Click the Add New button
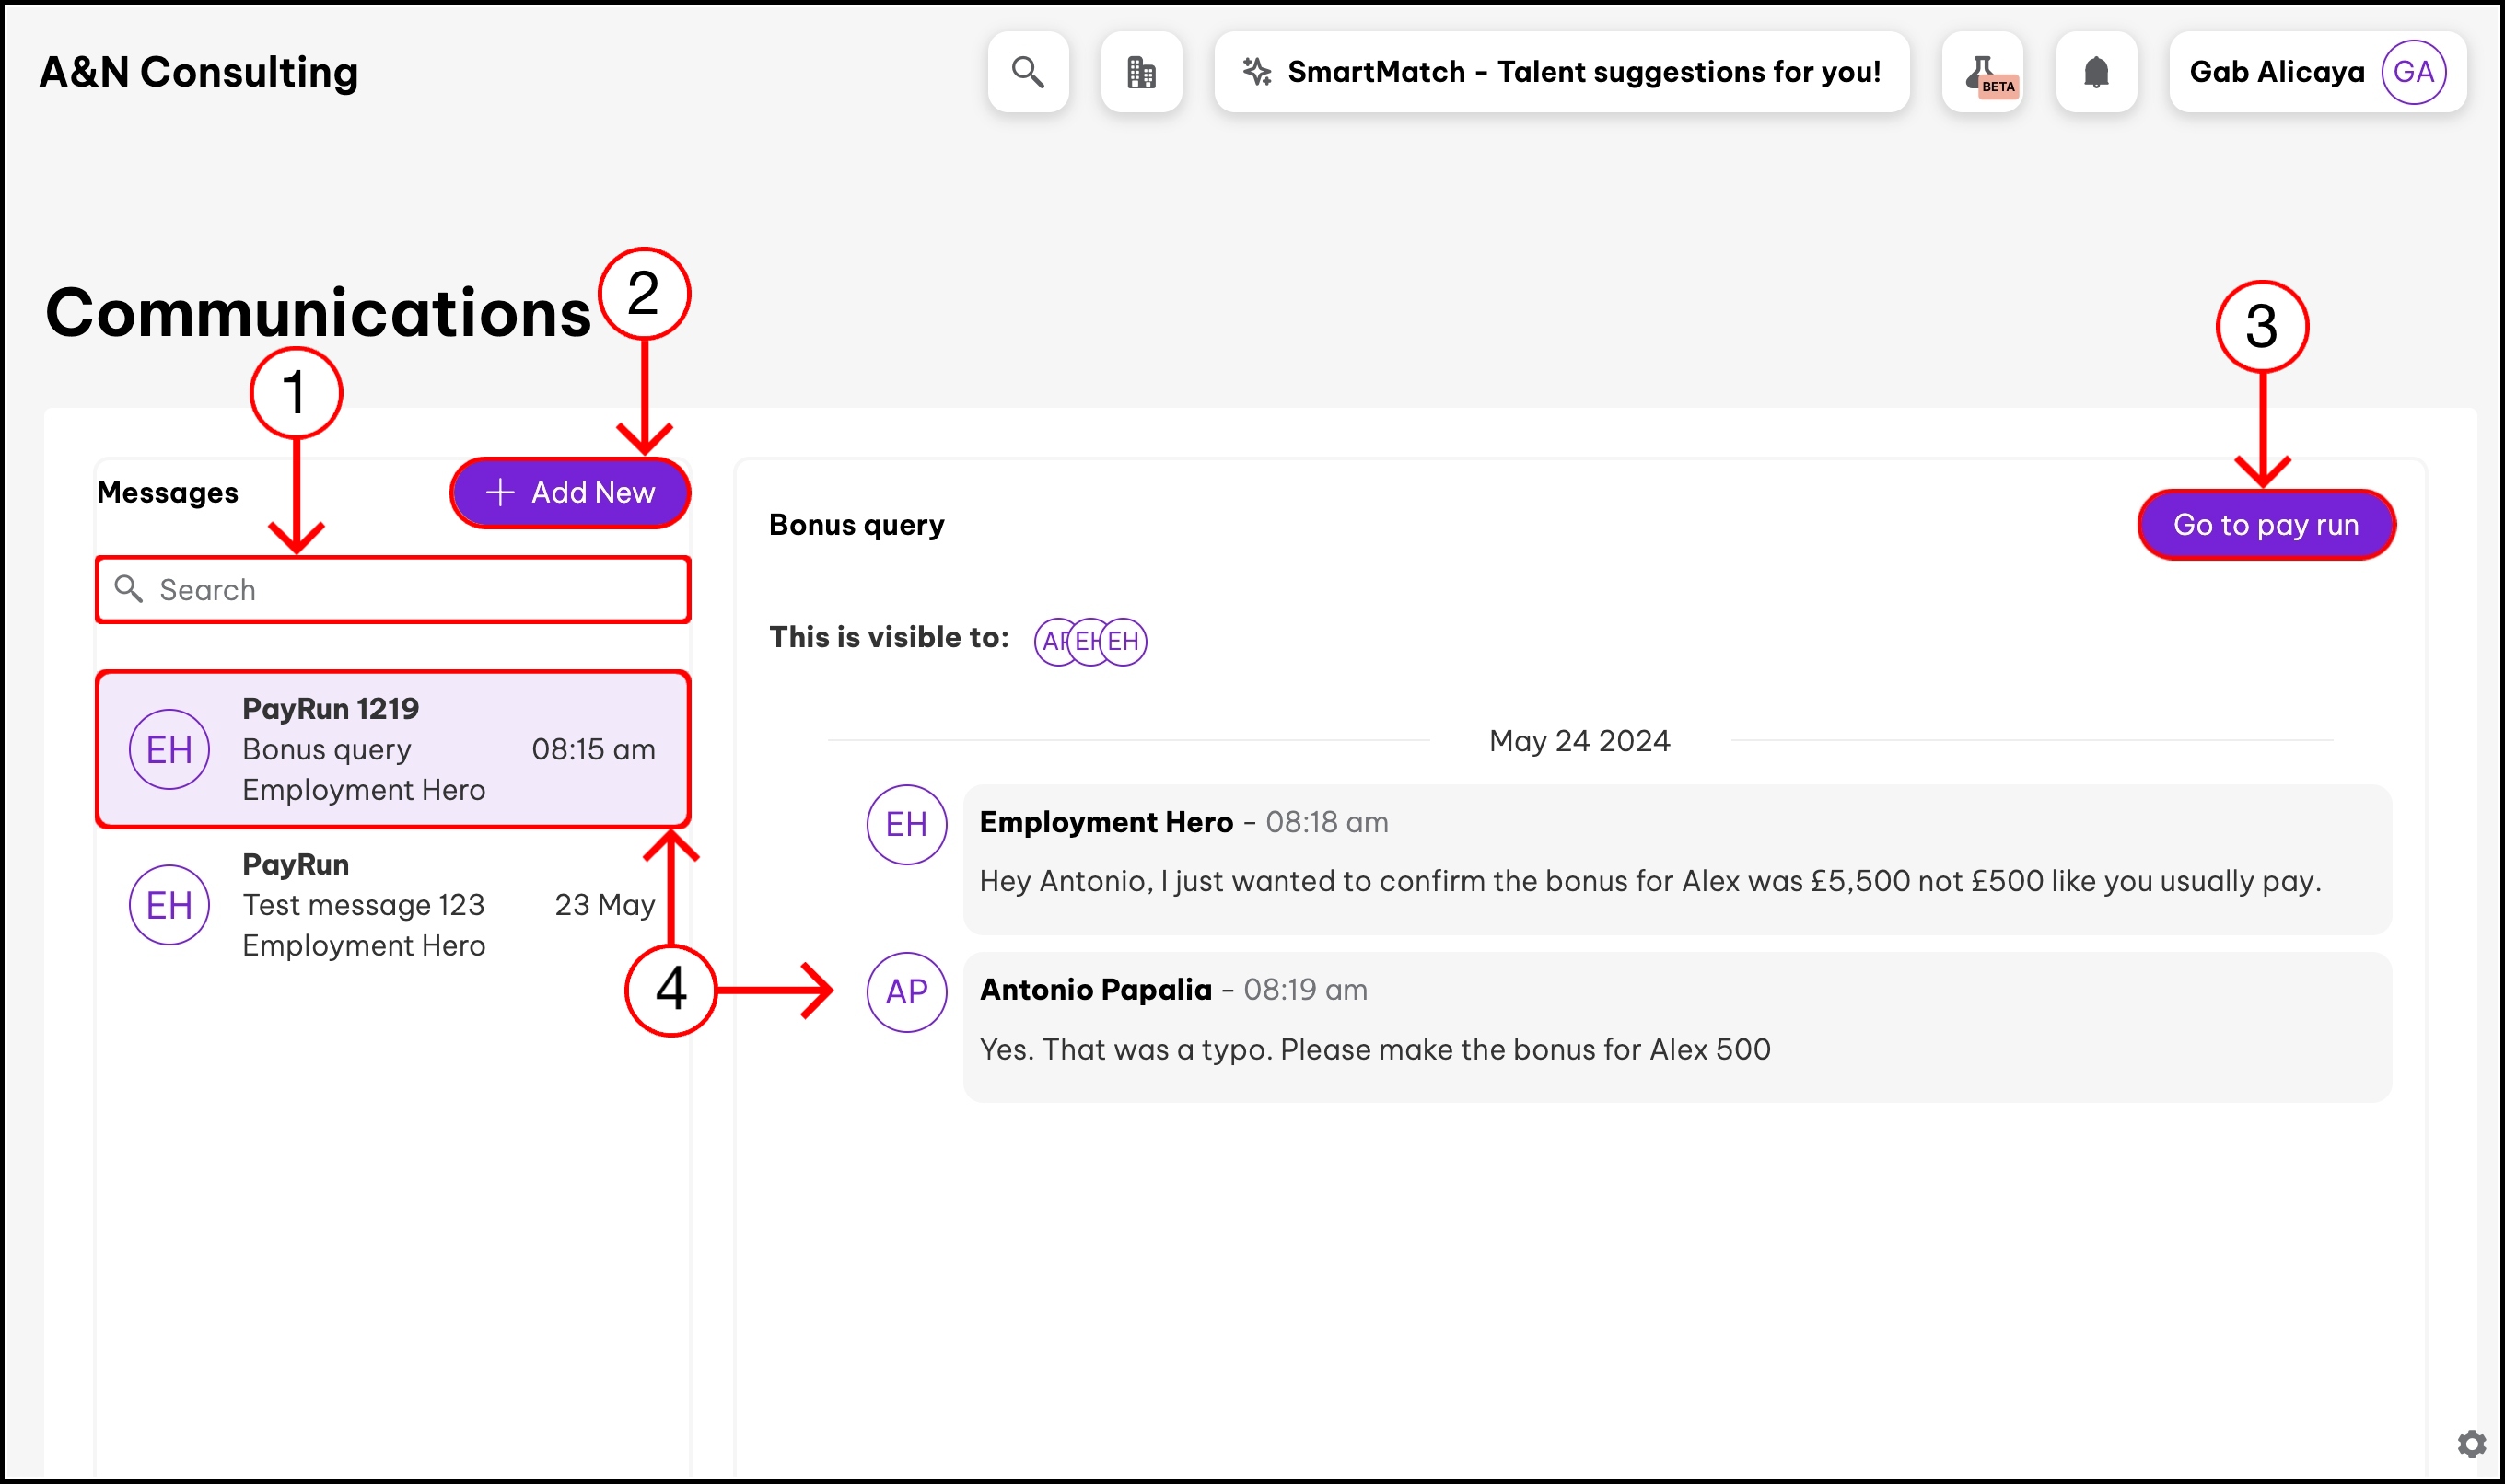The image size is (2505, 1484). (570, 492)
